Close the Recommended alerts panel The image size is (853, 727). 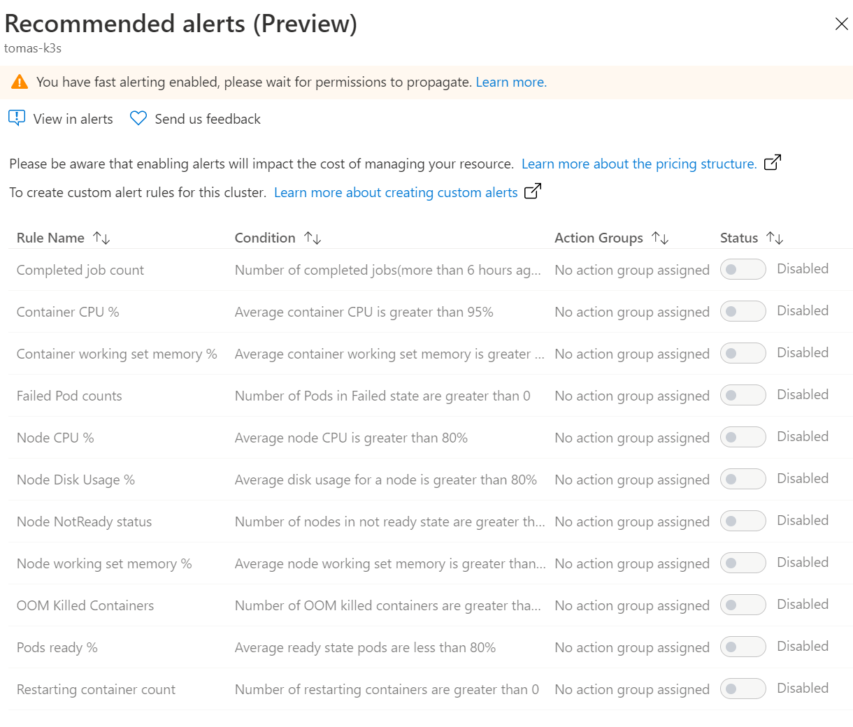click(841, 24)
